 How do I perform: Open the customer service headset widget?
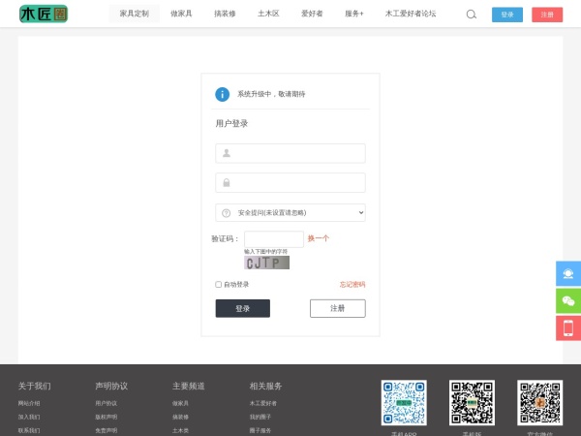click(x=568, y=273)
